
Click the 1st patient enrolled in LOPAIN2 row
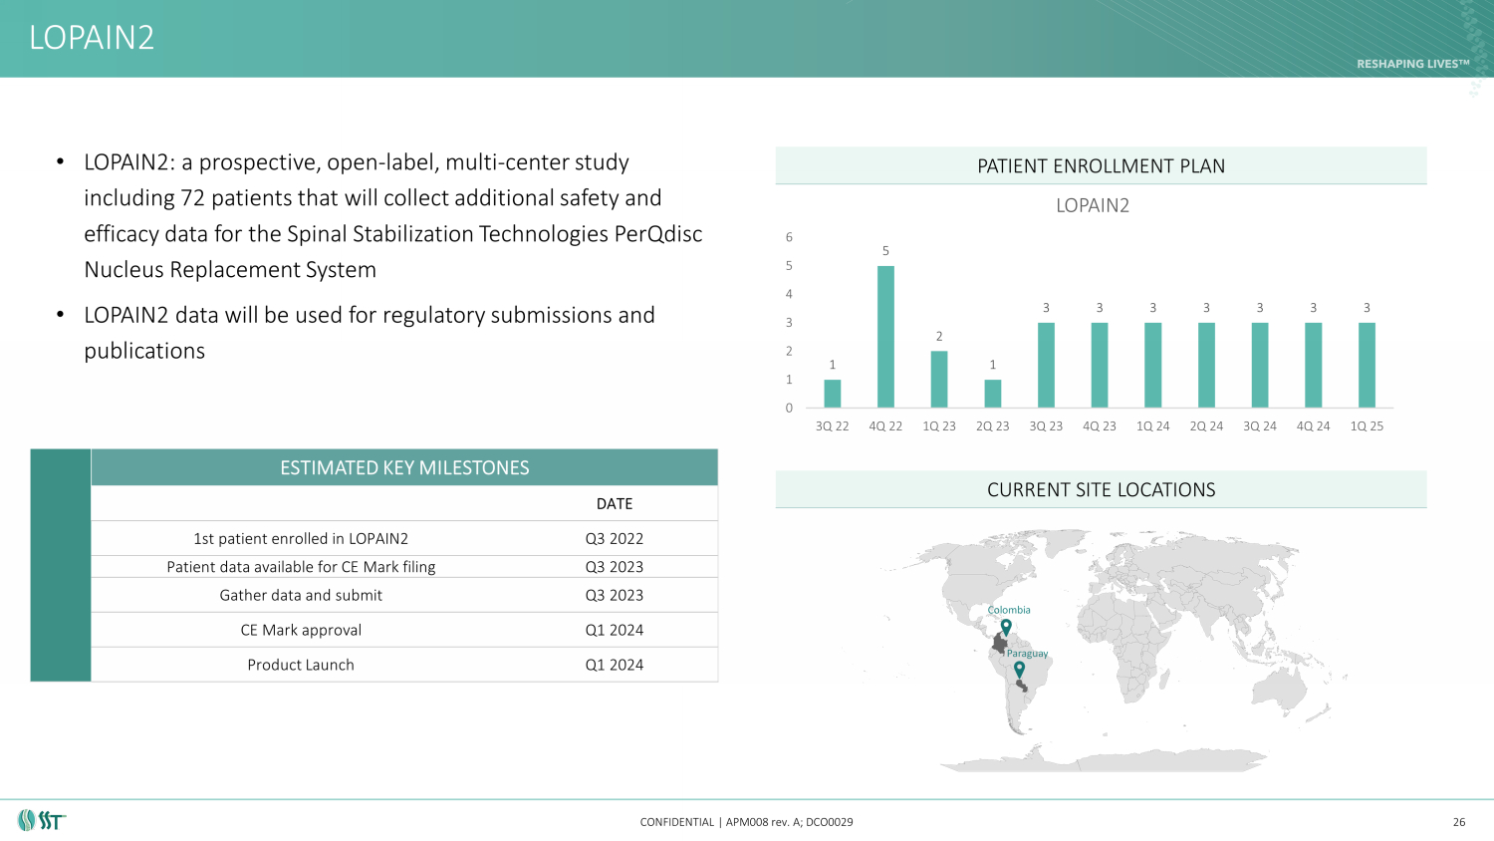(404, 539)
